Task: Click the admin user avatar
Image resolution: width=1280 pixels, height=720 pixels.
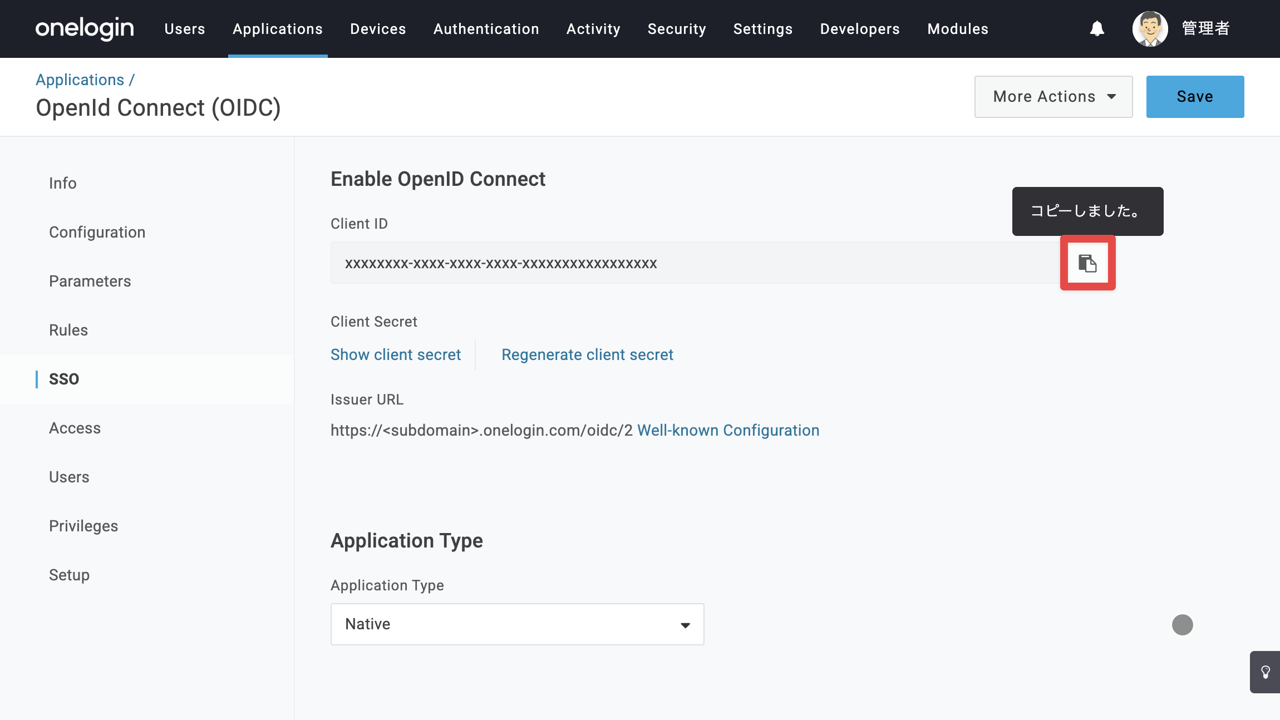Action: pyautogui.click(x=1150, y=28)
